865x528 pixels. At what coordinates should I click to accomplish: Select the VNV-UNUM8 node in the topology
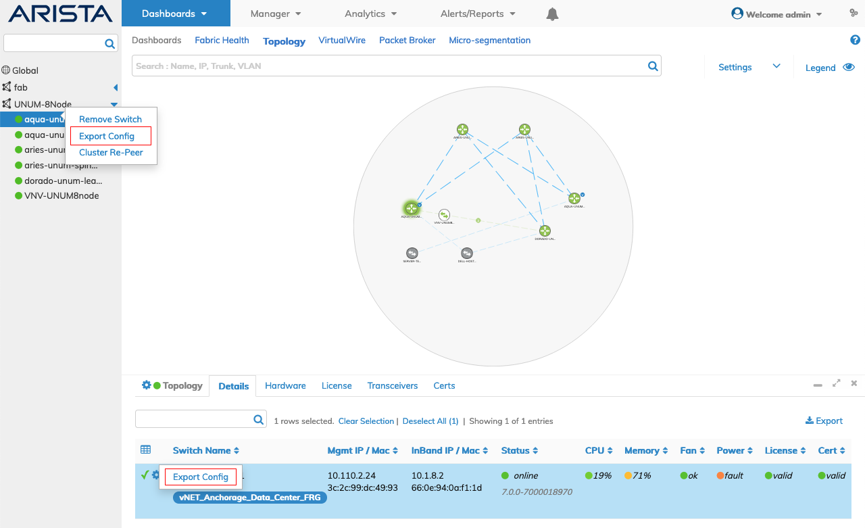pos(444,215)
